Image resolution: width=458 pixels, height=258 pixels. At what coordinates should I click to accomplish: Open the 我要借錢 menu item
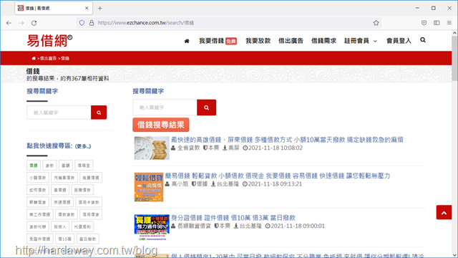coord(218,41)
